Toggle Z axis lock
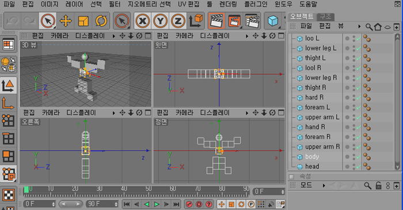The width and height of the screenshot is (403, 210). pos(178,21)
